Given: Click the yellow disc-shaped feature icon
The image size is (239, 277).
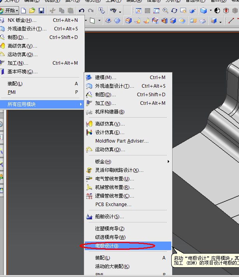Looking at the screenshot, I should point(182,21).
